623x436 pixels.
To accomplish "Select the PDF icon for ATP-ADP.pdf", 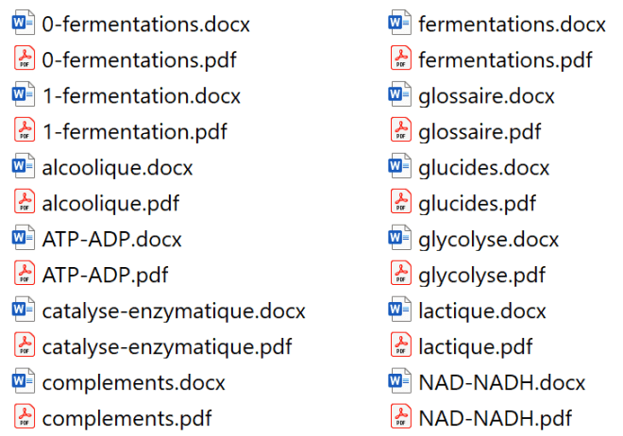I will click(x=24, y=274).
